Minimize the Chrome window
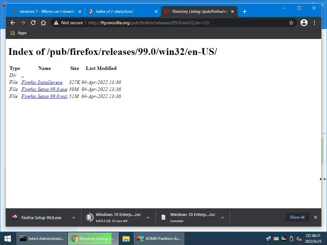 click(285, 8)
